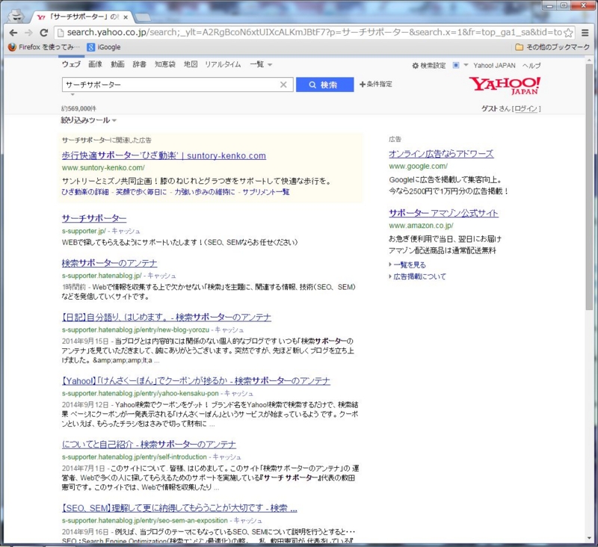Switch to リアルタイム search tab
598x547 pixels.
(223, 64)
